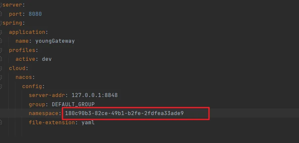Place cursor on port value 8080
This screenshot has height=143, width=299.
point(35,14)
